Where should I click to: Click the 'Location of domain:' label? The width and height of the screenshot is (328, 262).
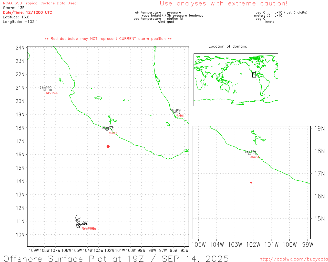(228, 46)
